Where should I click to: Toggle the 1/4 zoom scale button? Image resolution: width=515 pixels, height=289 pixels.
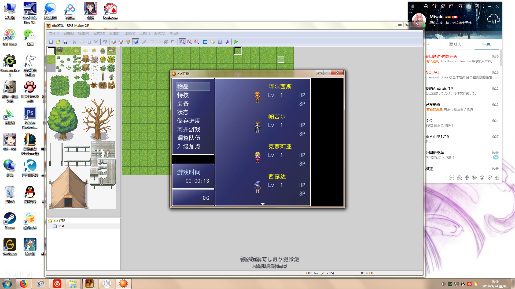[x=197, y=42]
